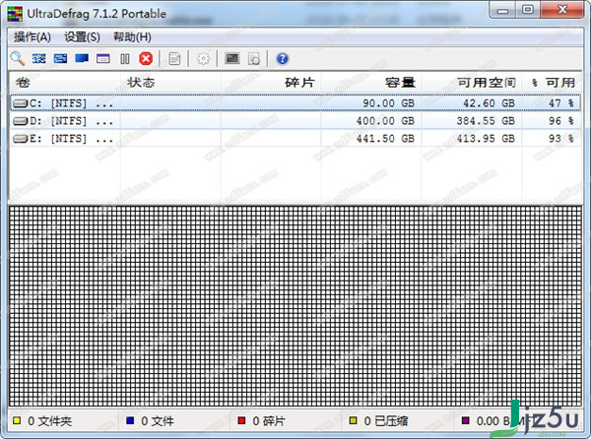Run the Quick optimization toolbar icon
The width and height of the screenshot is (591, 439).
tap(60, 59)
